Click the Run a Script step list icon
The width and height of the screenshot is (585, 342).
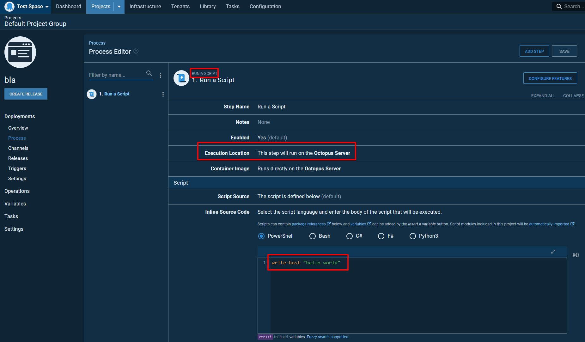point(92,94)
